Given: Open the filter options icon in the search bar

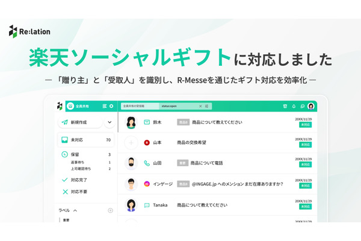Looking at the screenshot, I should click(206, 106).
